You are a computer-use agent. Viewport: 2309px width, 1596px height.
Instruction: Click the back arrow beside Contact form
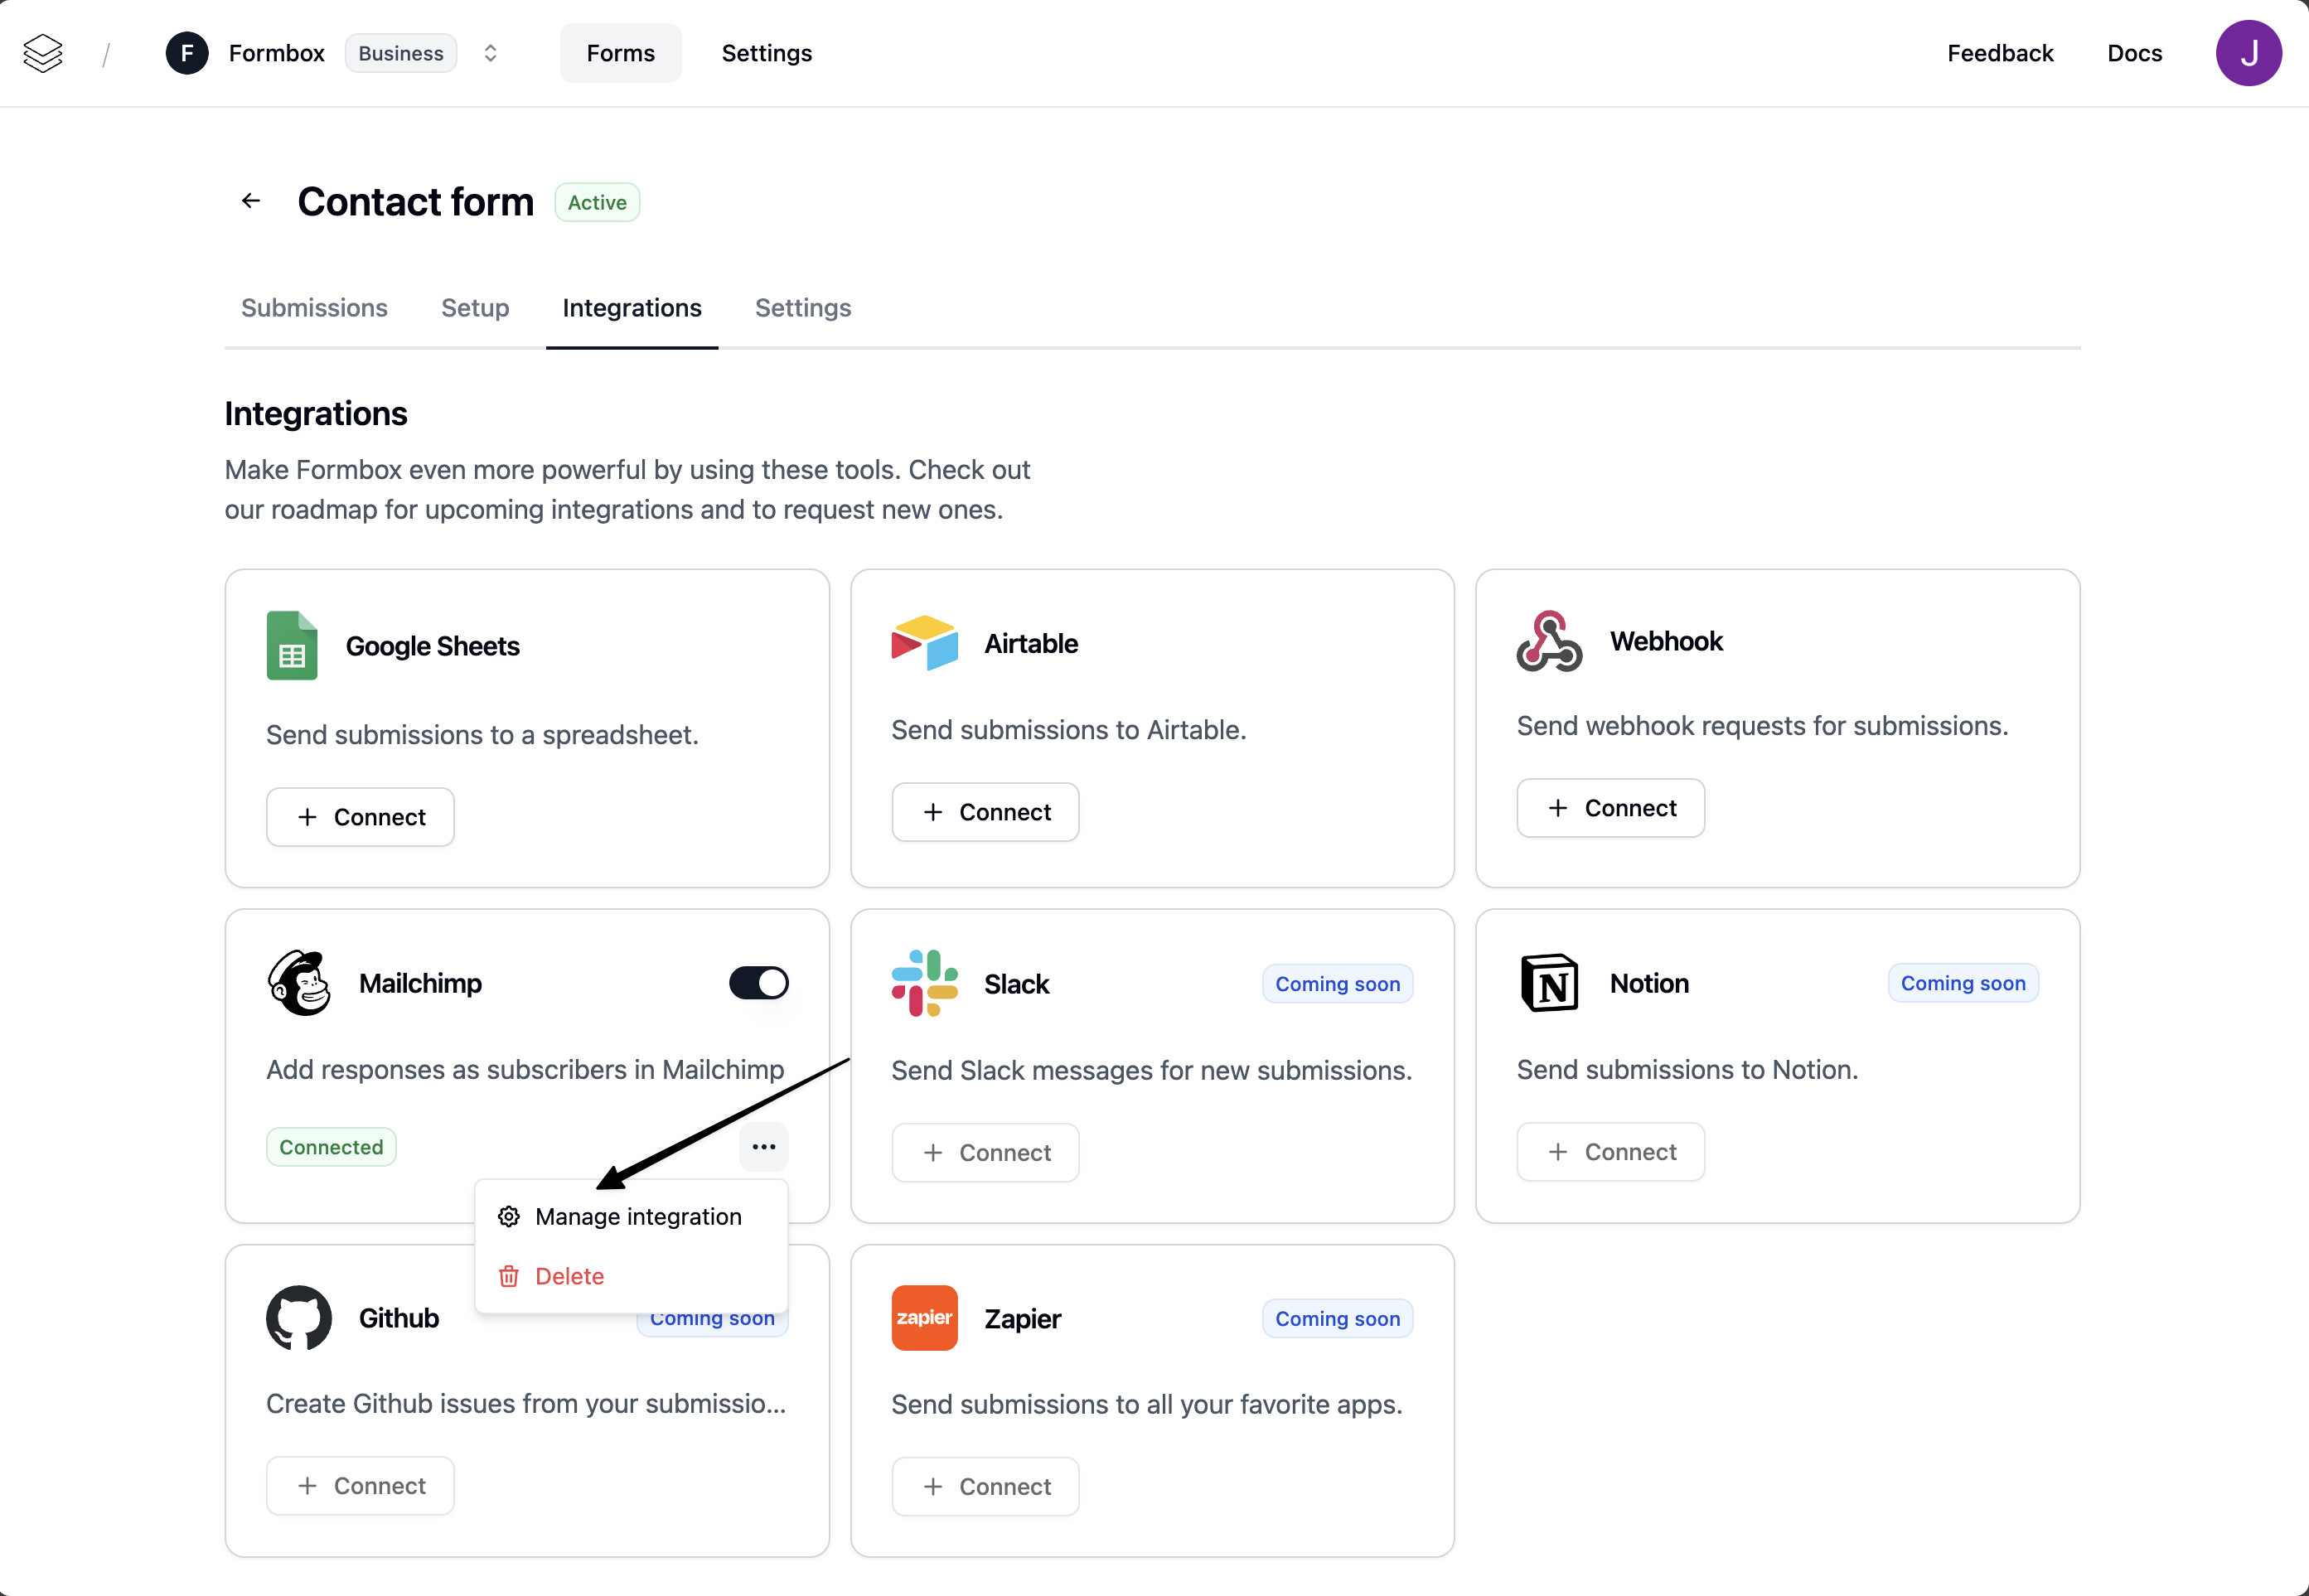(251, 201)
